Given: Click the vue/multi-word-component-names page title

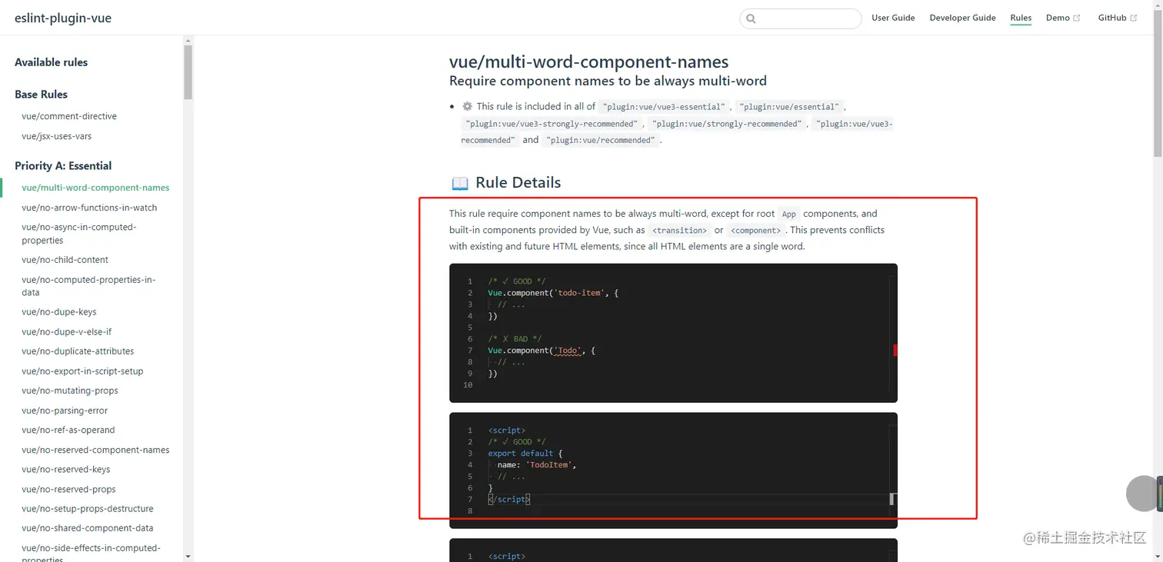Looking at the screenshot, I should 588,62.
